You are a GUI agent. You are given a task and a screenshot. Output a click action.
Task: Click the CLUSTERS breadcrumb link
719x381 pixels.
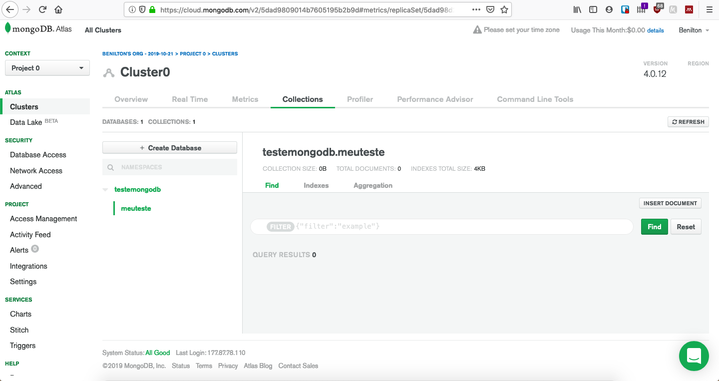click(225, 53)
